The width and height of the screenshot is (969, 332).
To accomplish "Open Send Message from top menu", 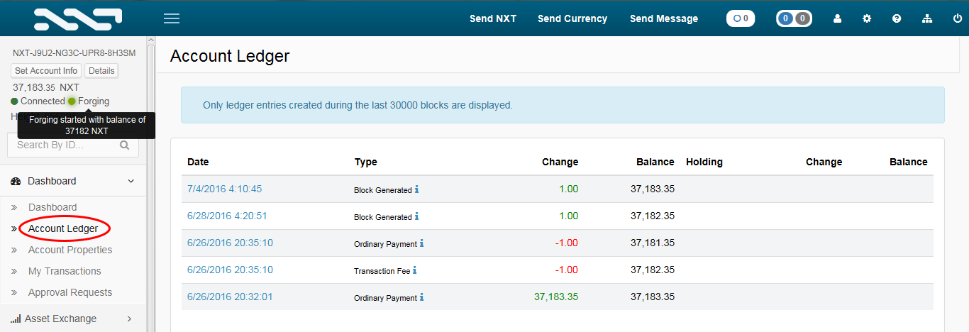I will click(x=664, y=19).
